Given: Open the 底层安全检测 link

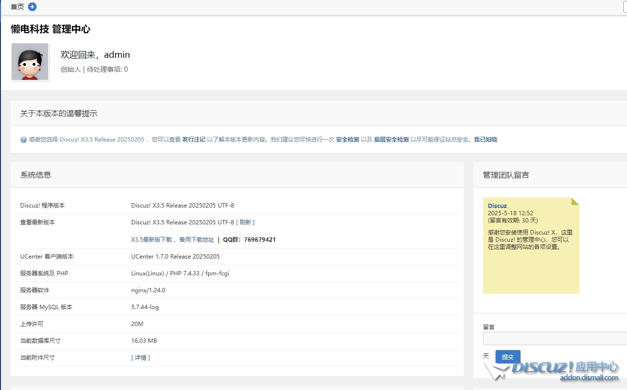Looking at the screenshot, I should (x=392, y=140).
